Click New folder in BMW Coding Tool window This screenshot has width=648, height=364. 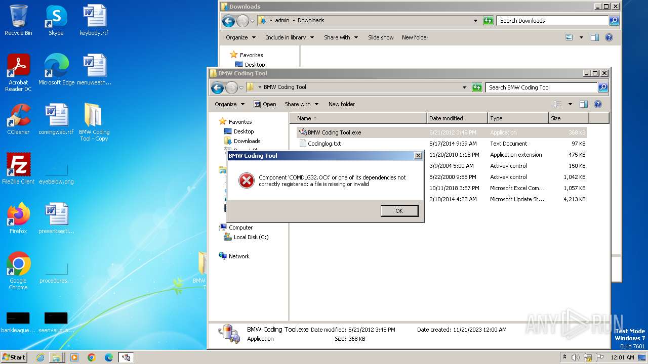click(x=342, y=104)
